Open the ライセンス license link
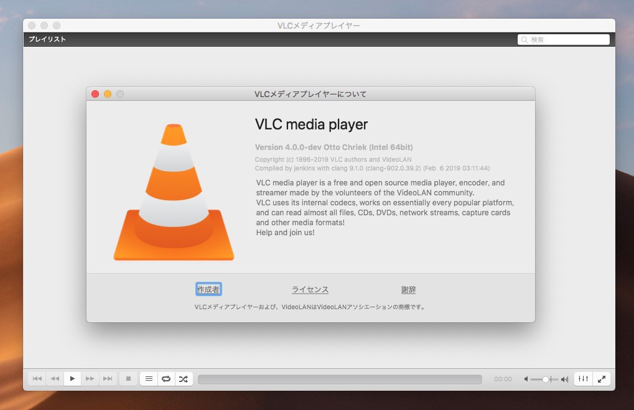 pyautogui.click(x=310, y=289)
